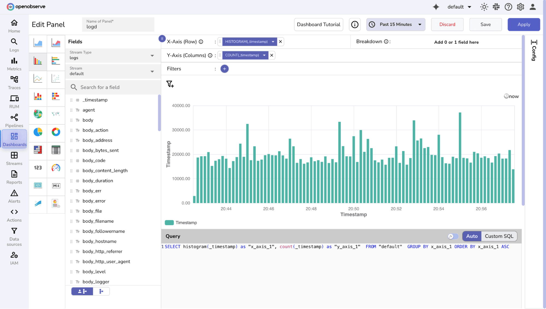This screenshot has width=546, height=309.
Task: Open the Dashboard Tutorial
Action: tap(318, 24)
